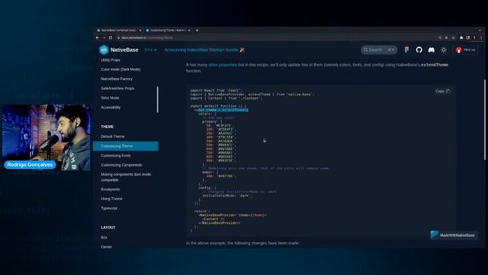Click the NativeBase brand text
Screen dimensions: 488x275
point(124,50)
